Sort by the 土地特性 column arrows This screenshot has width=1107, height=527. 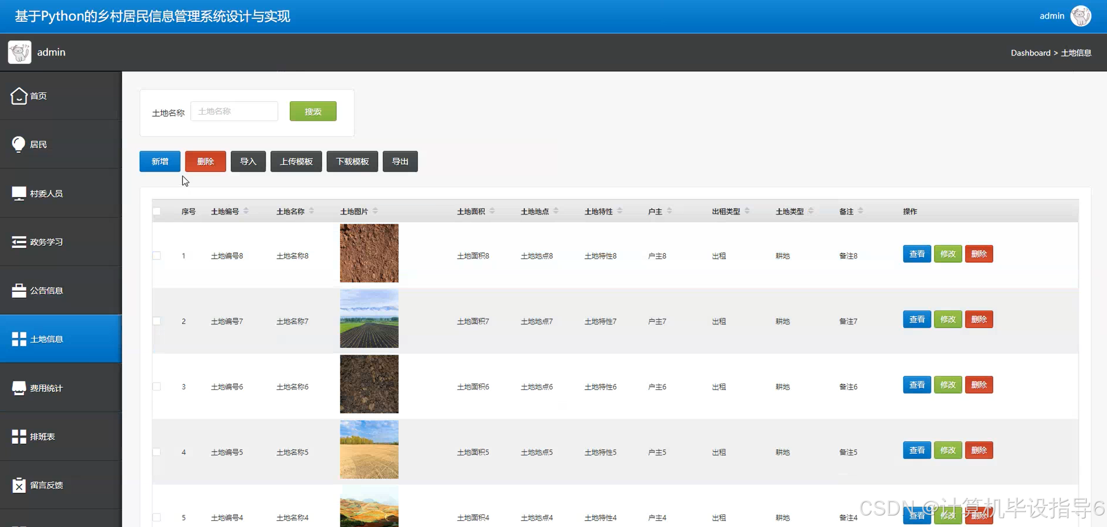(x=620, y=211)
